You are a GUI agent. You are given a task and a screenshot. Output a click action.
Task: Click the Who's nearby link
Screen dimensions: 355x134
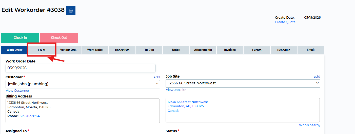tap(310, 125)
